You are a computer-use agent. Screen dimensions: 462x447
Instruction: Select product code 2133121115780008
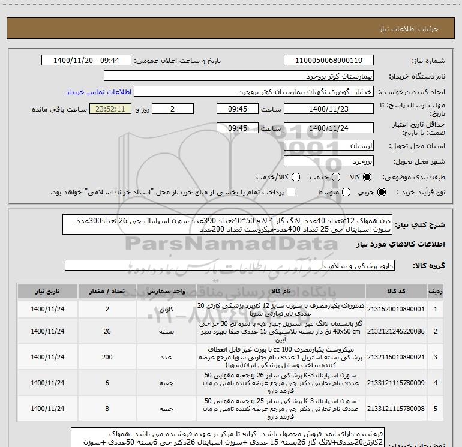pyautogui.click(x=396, y=409)
